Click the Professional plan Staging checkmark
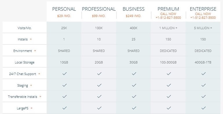 pos(99,85)
